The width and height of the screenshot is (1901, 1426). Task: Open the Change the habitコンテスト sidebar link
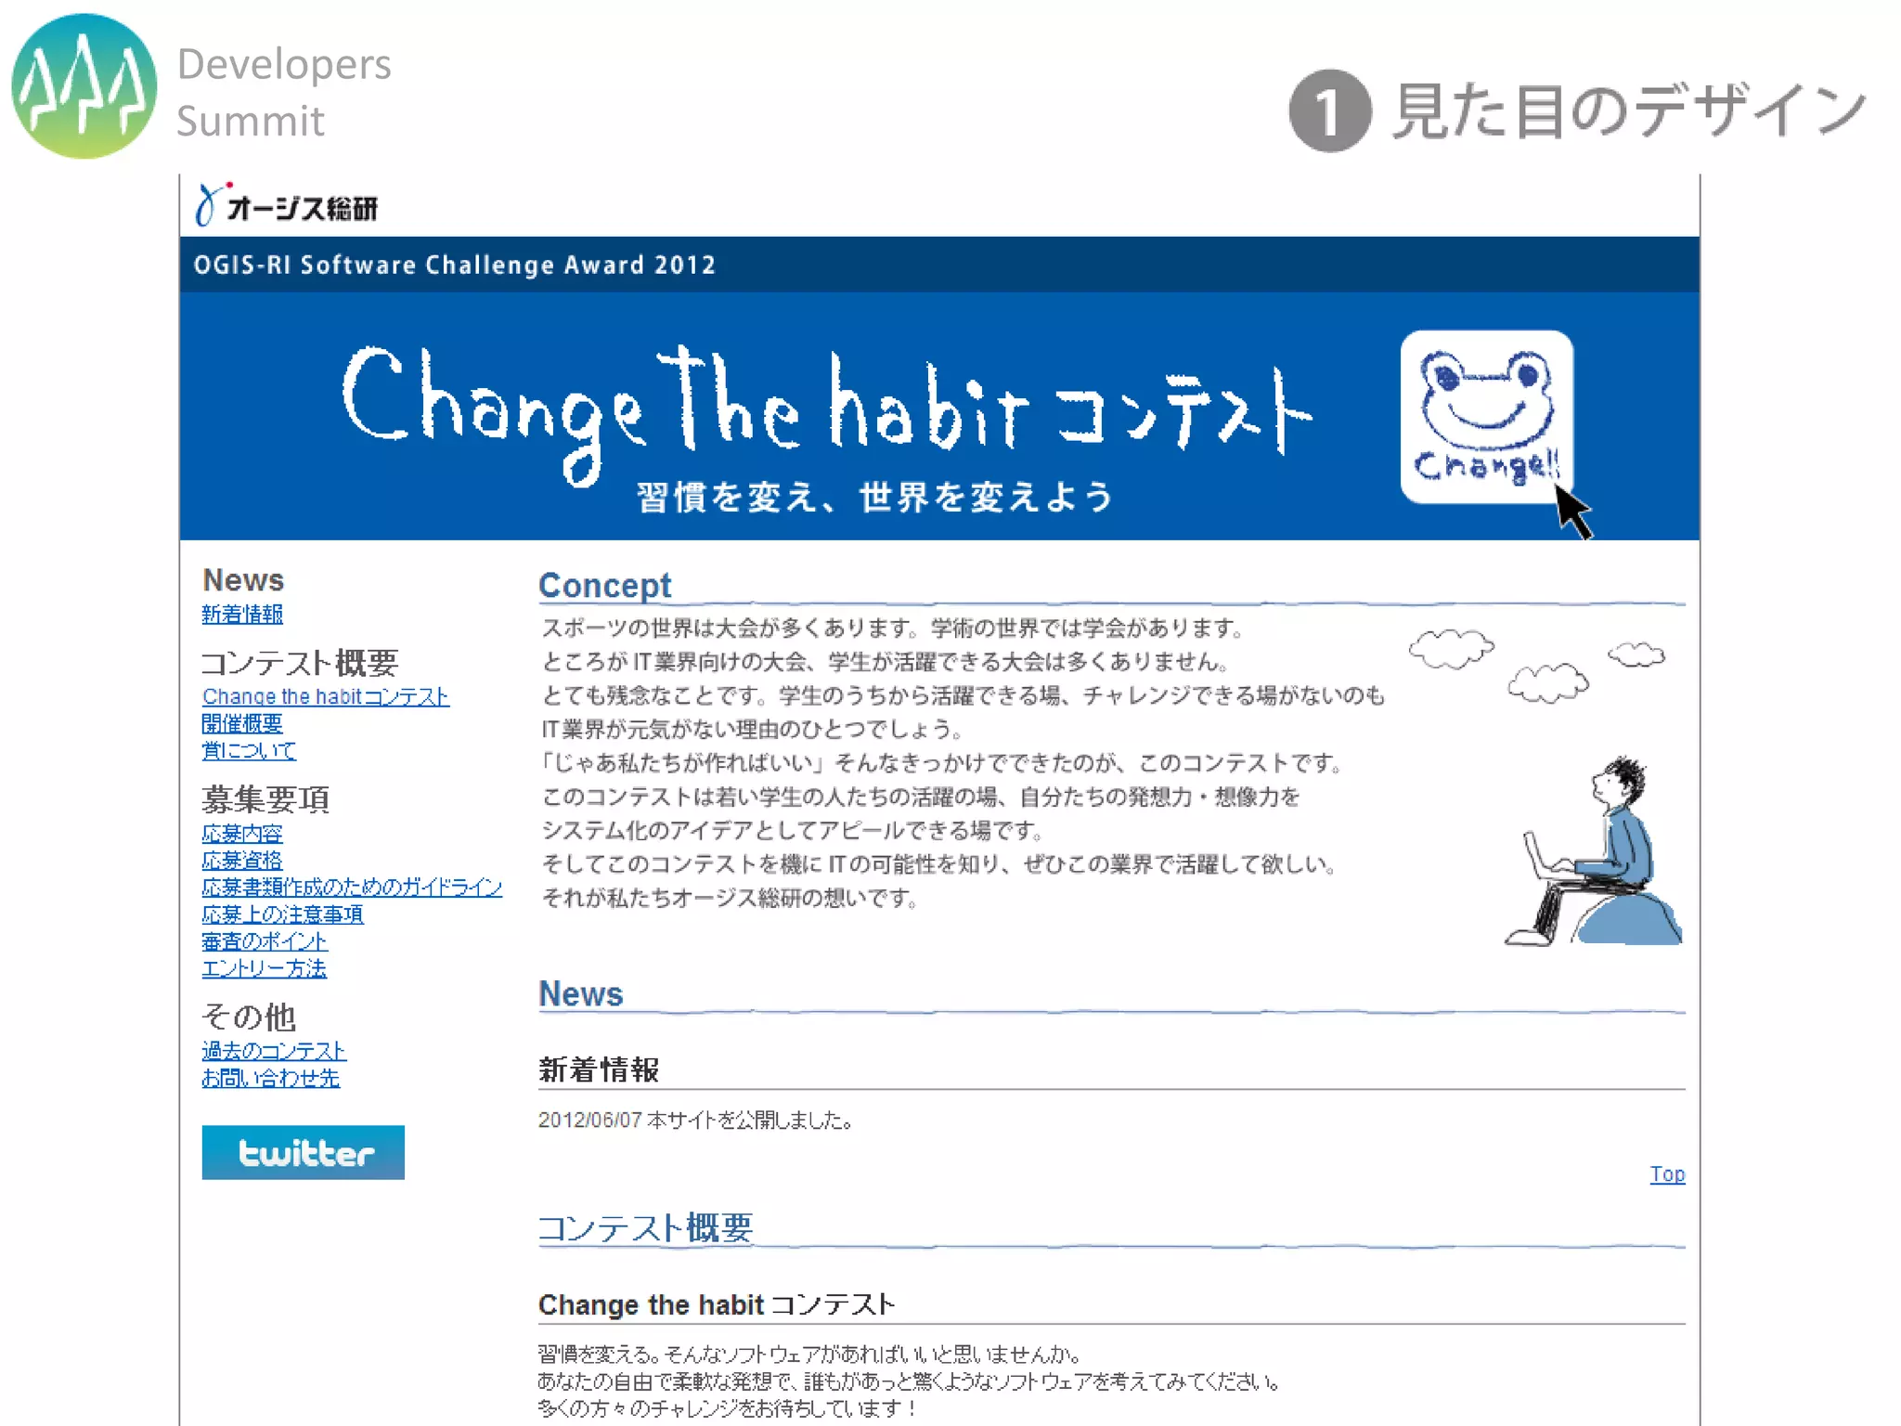pyautogui.click(x=326, y=696)
